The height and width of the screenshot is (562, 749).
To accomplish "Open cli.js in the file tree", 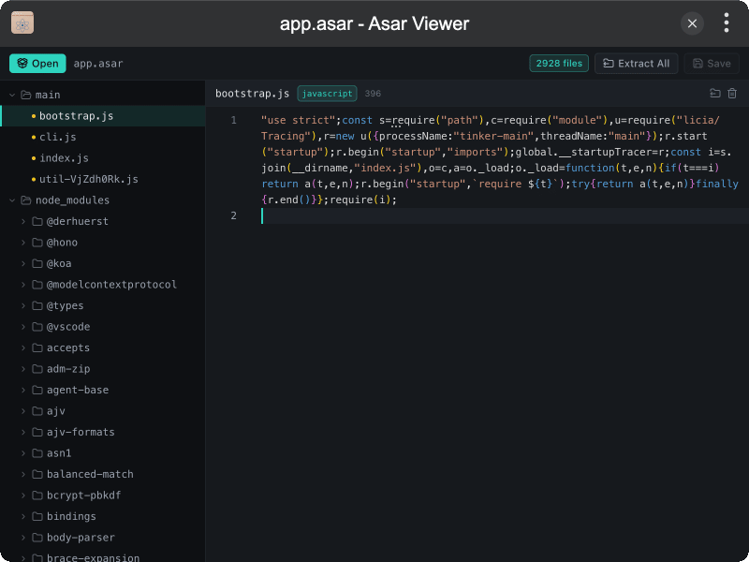I will pos(103,137).
